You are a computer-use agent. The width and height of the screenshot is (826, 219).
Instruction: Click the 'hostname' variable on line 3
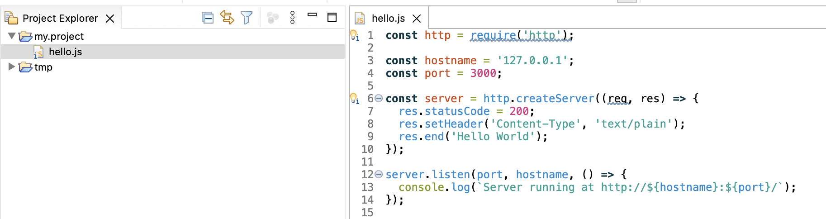[x=451, y=61]
